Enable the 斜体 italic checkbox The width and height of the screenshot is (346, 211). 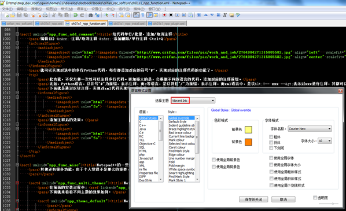click(x=271, y=142)
